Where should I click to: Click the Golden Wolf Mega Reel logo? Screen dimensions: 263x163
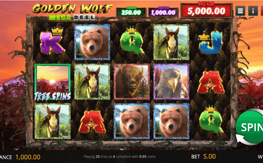(72, 12)
